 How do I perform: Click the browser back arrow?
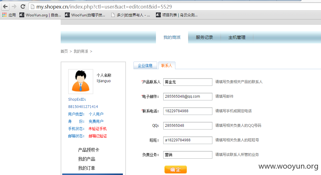click(x=5, y=7)
